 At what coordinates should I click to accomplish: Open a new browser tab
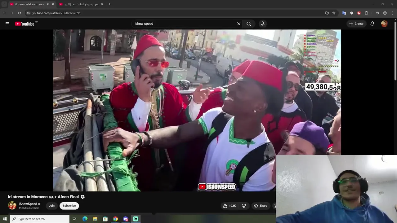pos(109,4)
